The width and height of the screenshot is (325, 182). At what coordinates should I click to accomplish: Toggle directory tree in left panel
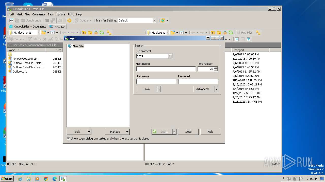tap(109, 33)
